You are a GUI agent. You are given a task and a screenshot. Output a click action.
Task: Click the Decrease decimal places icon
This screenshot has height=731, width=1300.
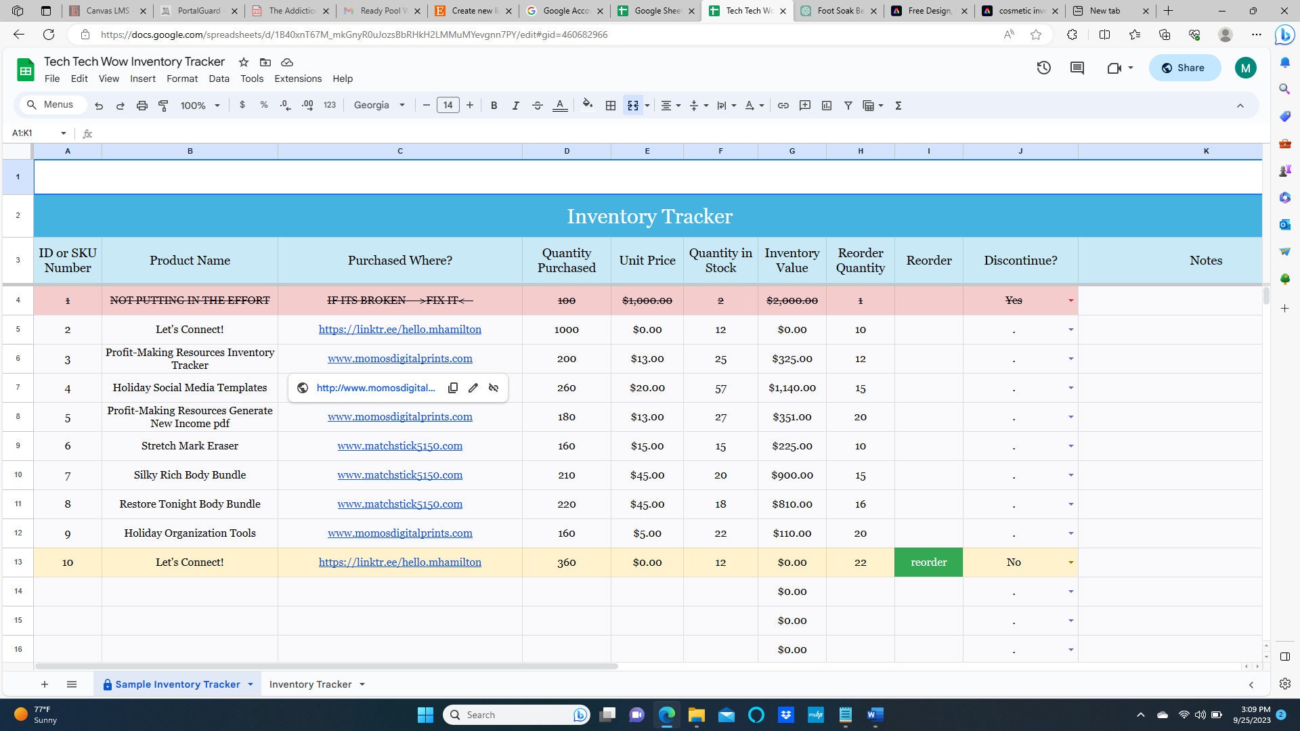[285, 105]
